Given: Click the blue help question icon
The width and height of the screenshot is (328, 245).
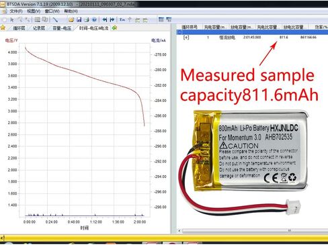Looking at the screenshot, I should 94,20.
